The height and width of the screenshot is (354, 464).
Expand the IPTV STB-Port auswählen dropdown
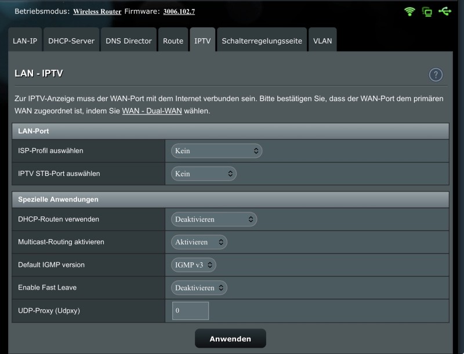point(204,174)
